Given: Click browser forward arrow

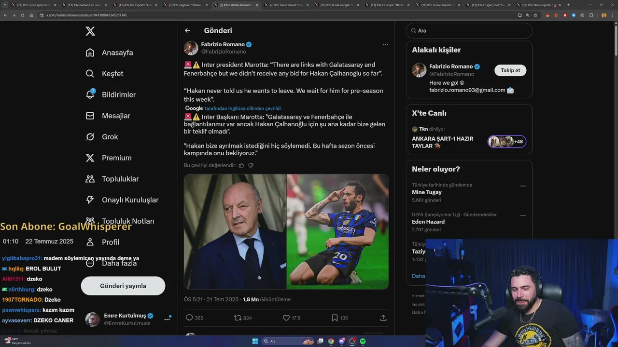Looking at the screenshot, I should (x=14, y=15).
